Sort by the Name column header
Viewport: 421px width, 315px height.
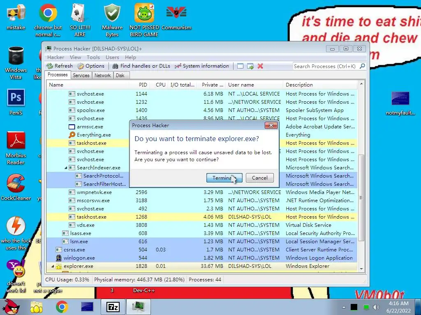click(x=88, y=85)
